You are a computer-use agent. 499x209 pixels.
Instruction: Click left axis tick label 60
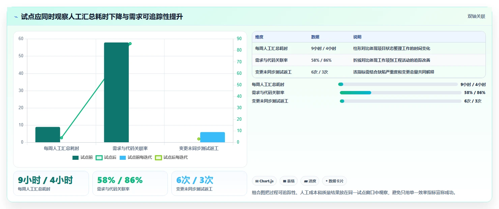[21, 39]
